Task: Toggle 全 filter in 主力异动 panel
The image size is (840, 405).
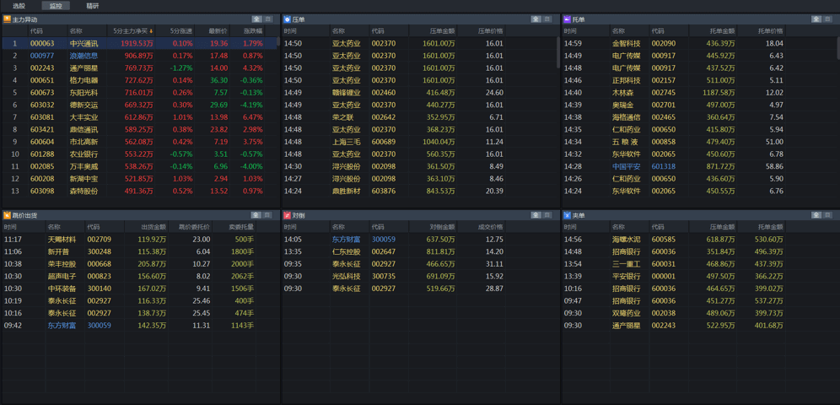Action: point(256,19)
